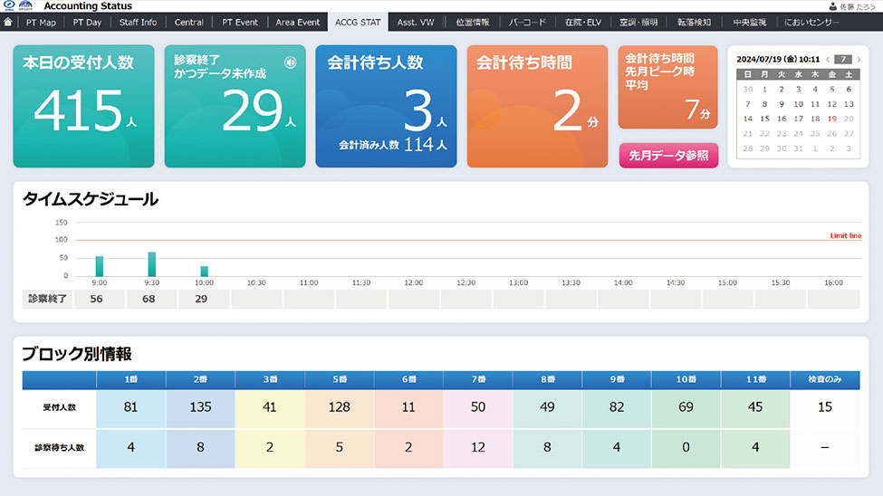883x496 pixels.
Task: Open the Area Event tab
Action: click(x=297, y=22)
